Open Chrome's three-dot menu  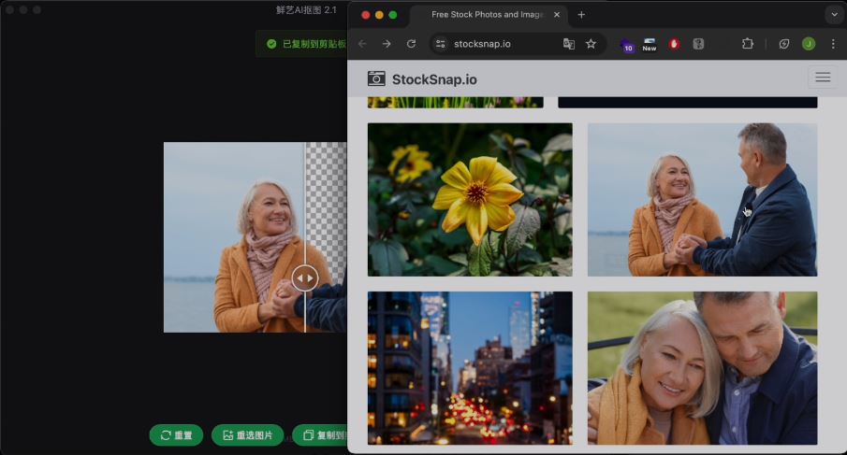coord(833,44)
